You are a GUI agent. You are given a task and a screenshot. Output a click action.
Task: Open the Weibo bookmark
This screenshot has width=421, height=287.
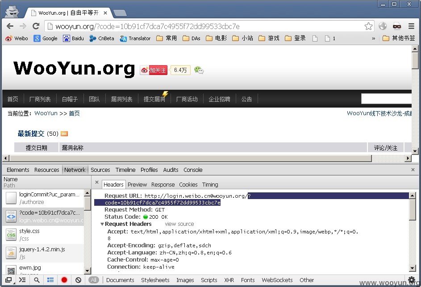[x=17, y=38]
